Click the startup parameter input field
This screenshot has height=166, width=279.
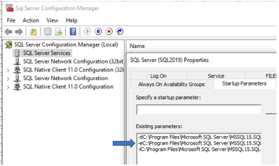coord(199,109)
